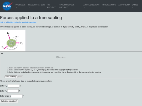Focus the Enter F_B input field
The width and height of the screenshot is (142, 106).
[x=13, y=91]
